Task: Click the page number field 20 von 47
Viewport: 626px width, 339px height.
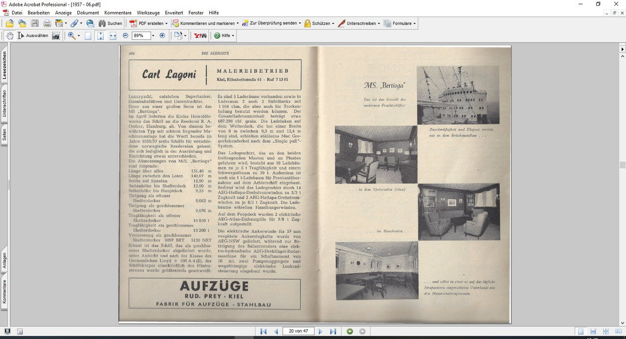Action: (x=298, y=331)
